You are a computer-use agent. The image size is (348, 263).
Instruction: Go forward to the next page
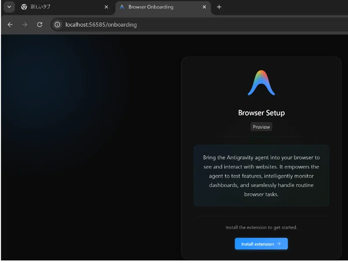25,25
